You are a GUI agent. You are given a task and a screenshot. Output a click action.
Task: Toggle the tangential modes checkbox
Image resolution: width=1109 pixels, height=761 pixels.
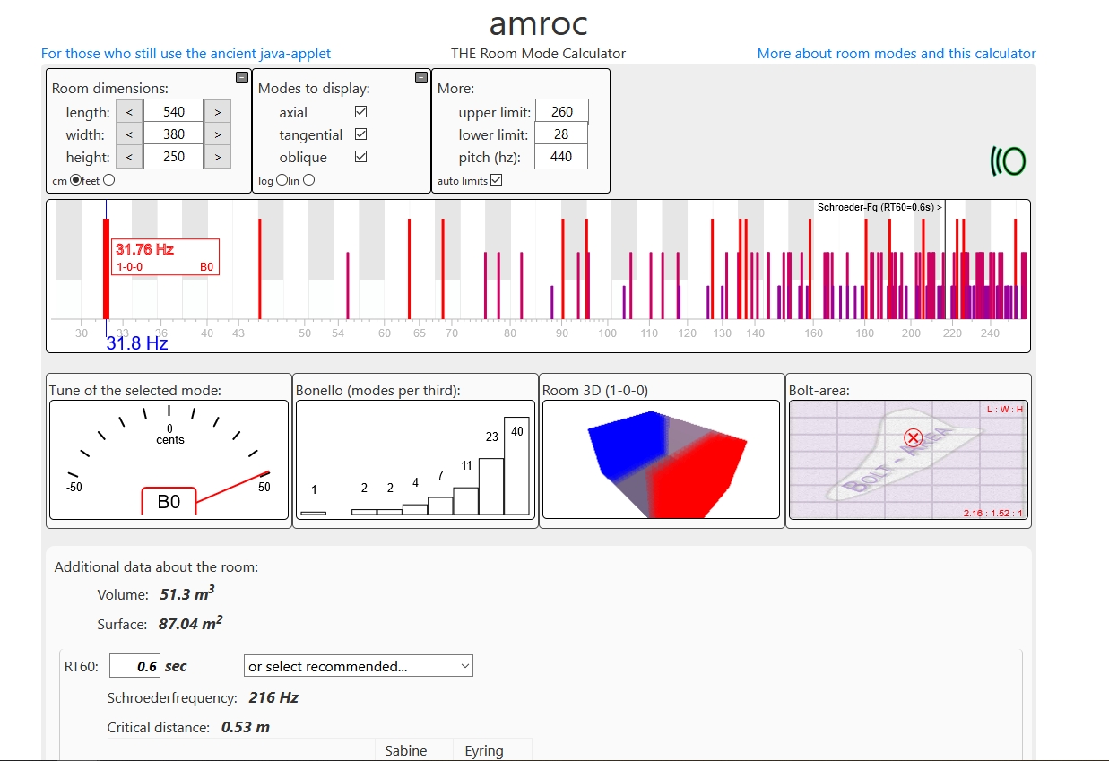(360, 134)
